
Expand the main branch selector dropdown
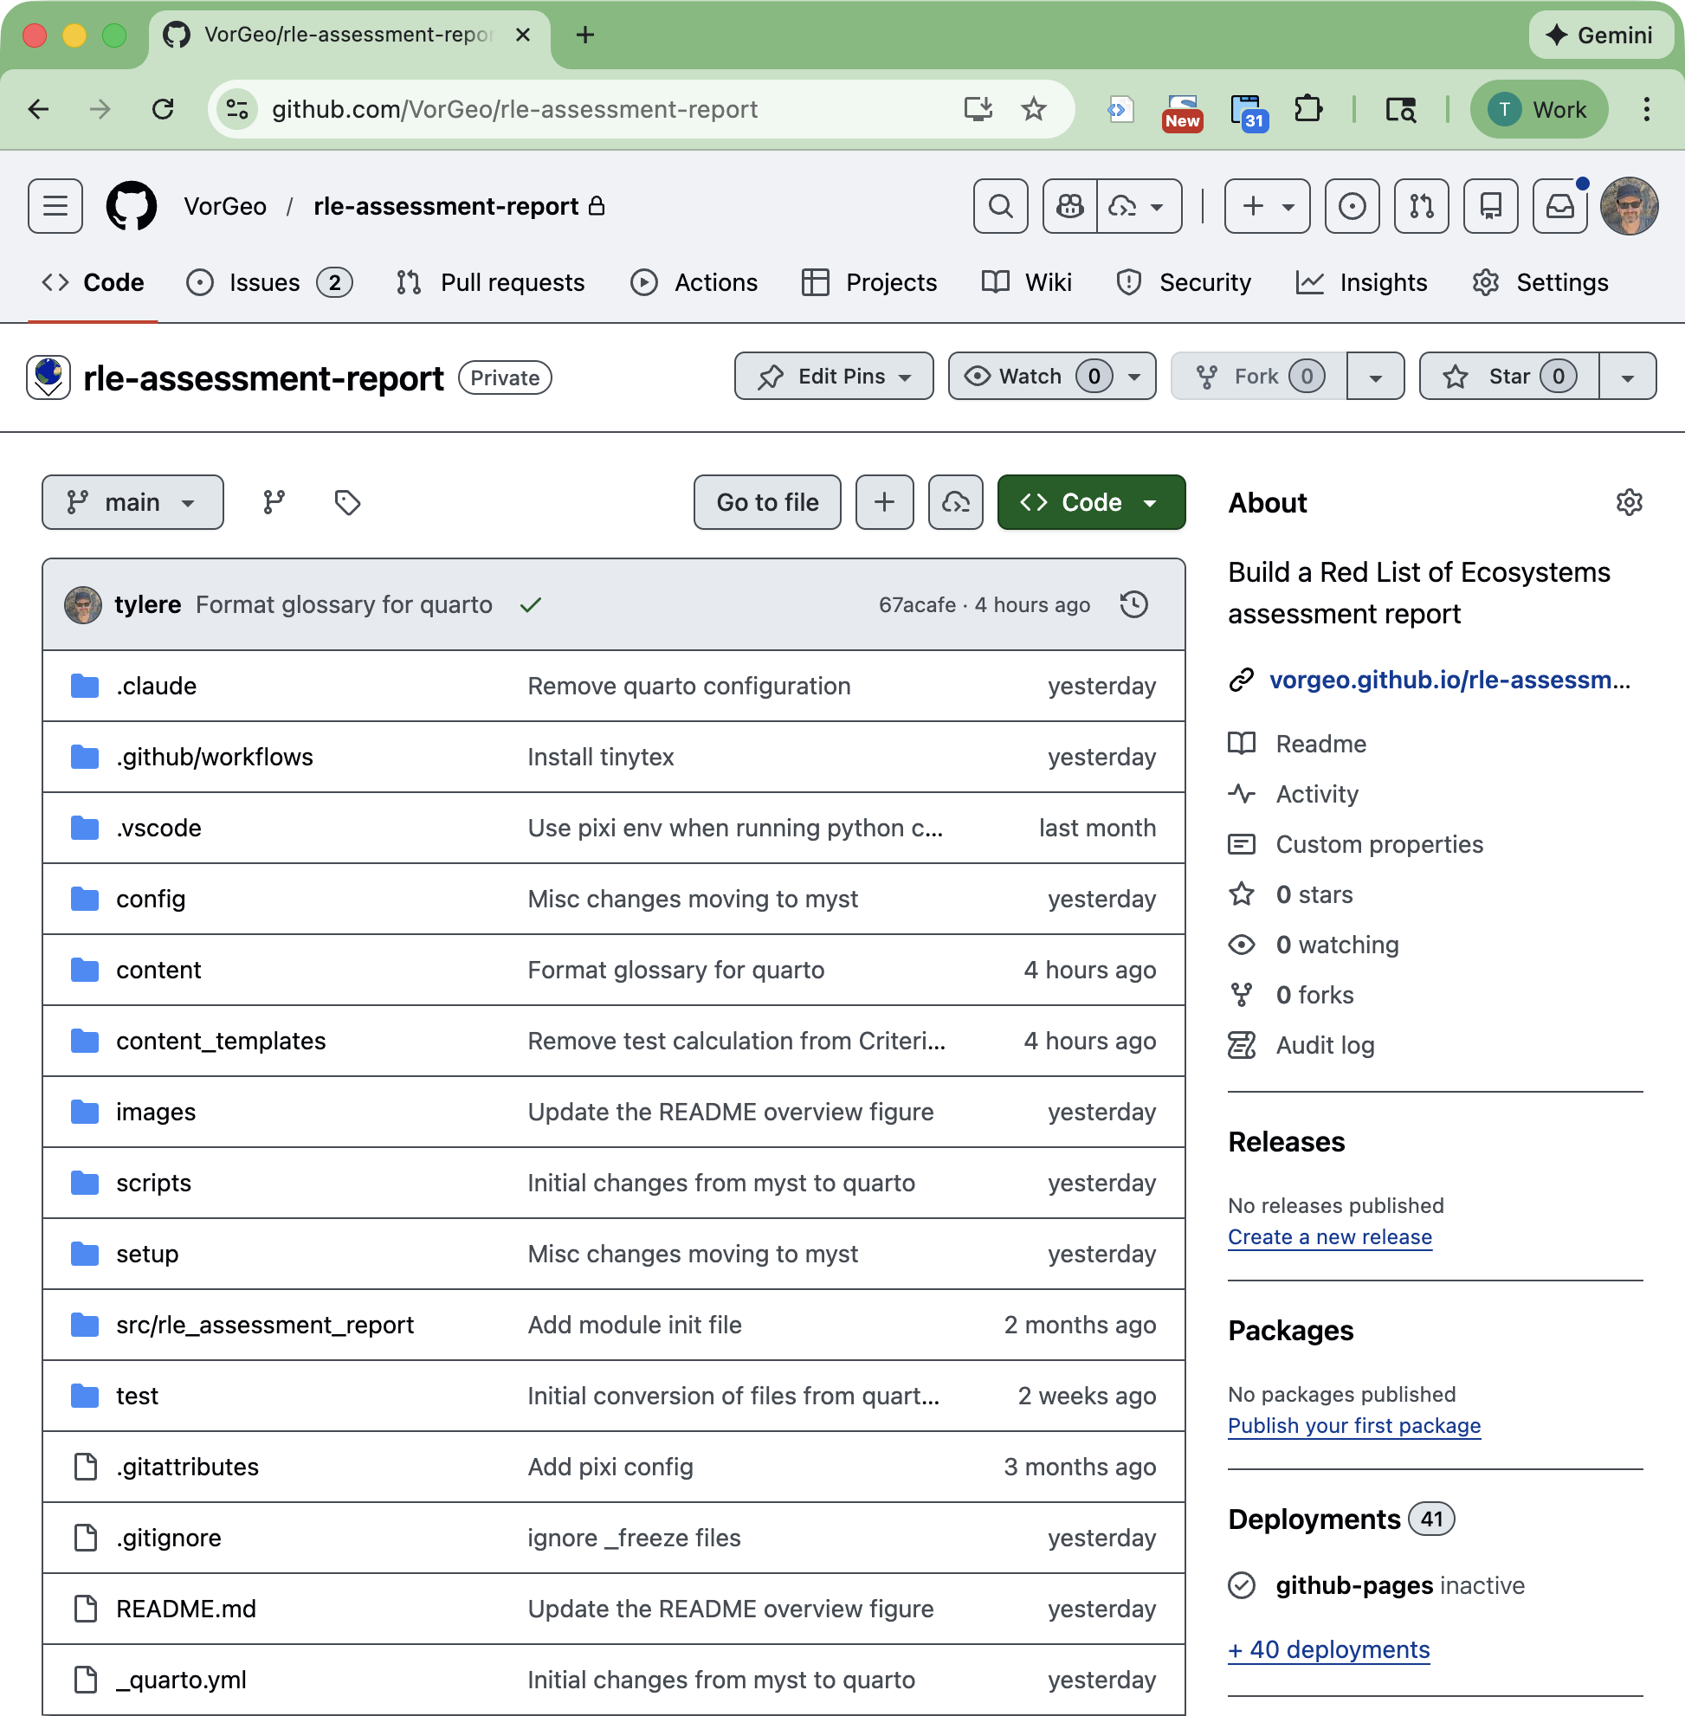point(132,502)
